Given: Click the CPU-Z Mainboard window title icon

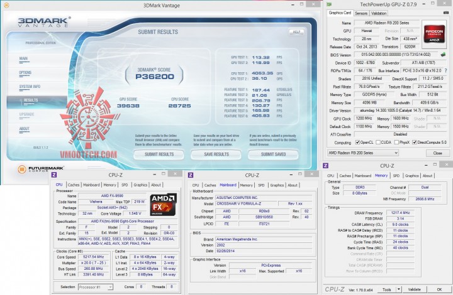Looking at the screenshot, I should pos(191,175).
